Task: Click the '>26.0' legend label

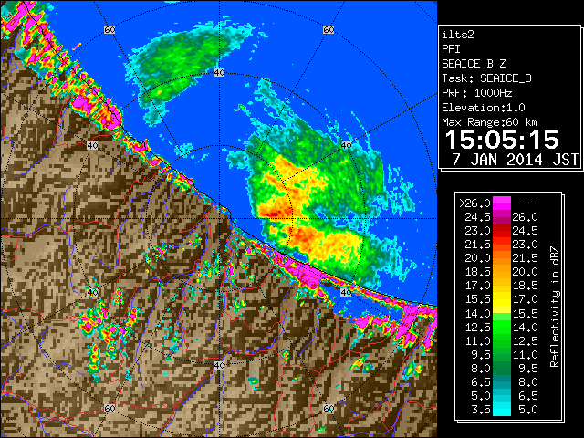Action: [x=474, y=203]
